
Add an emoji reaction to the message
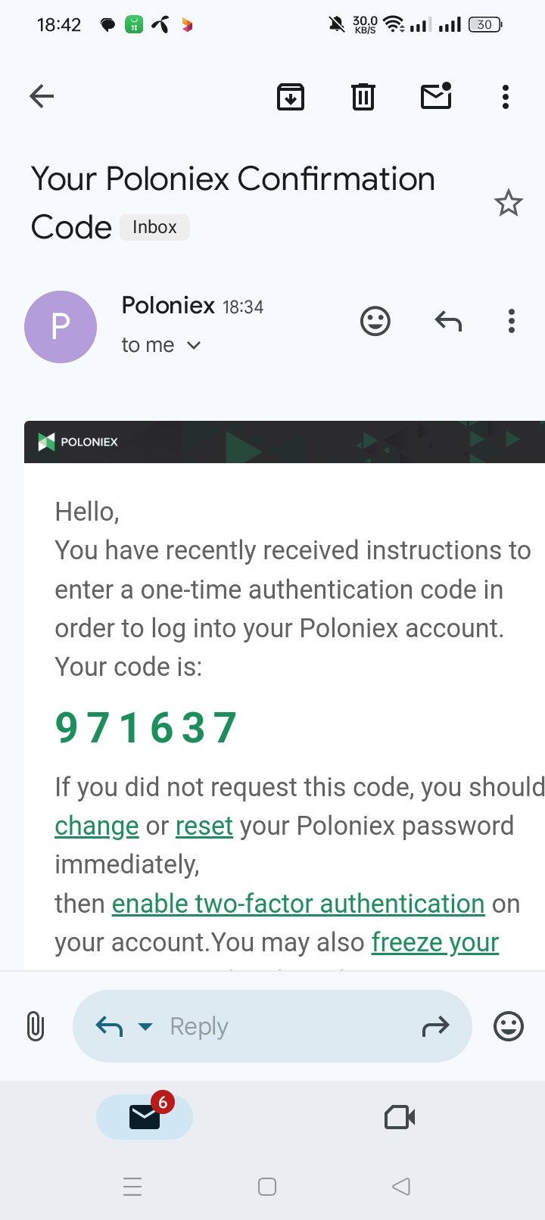[375, 321]
